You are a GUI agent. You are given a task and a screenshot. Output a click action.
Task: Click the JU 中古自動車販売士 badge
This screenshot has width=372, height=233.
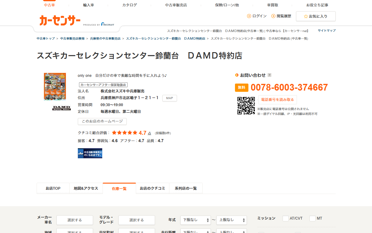(90, 153)
